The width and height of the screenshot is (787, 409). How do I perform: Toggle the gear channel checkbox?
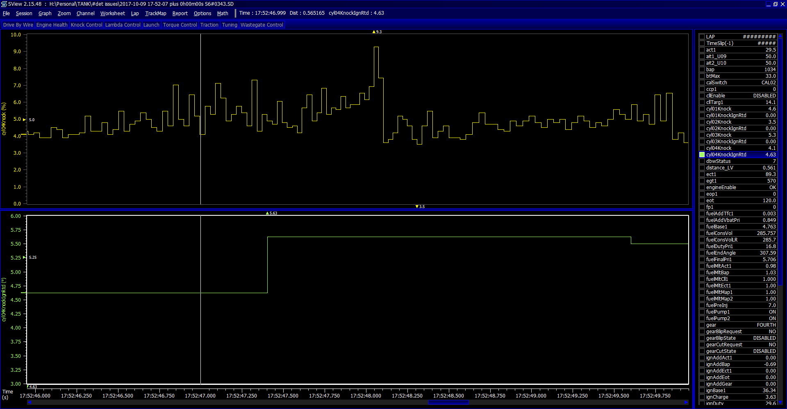[702, 325]
